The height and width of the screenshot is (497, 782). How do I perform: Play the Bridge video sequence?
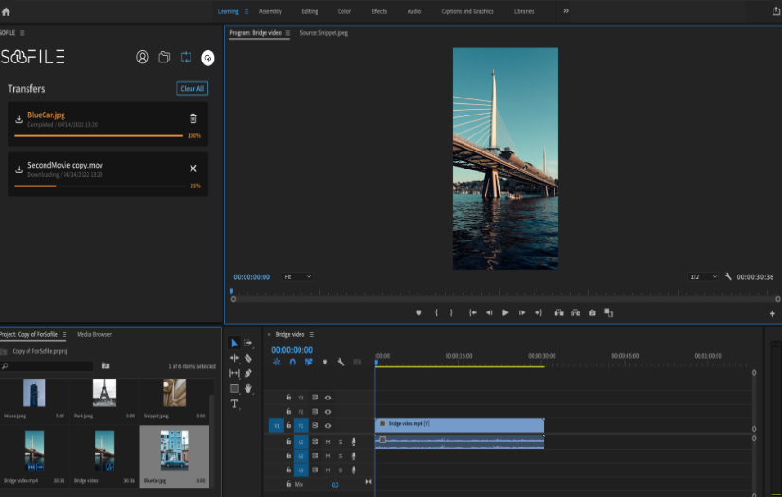click(505, 312)
